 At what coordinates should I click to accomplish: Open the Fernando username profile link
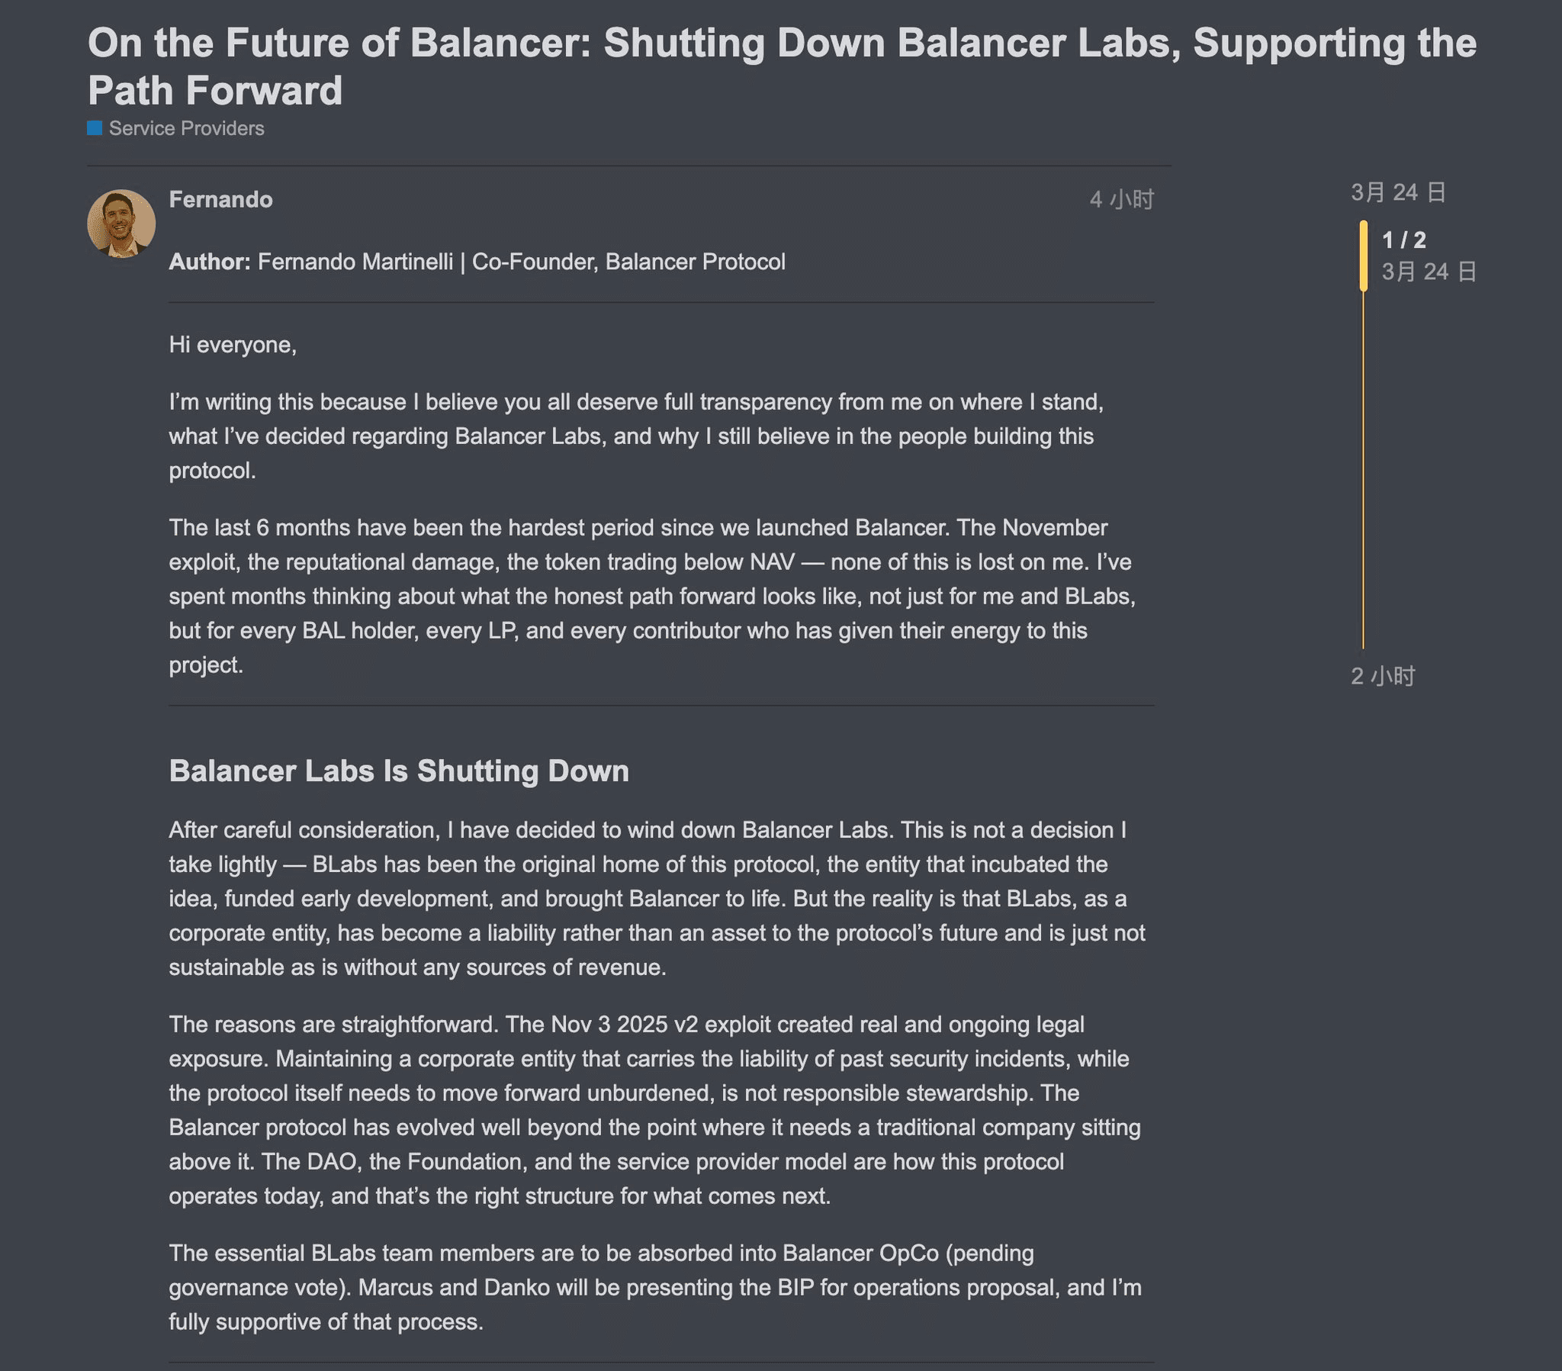click(x=220, y=200)
